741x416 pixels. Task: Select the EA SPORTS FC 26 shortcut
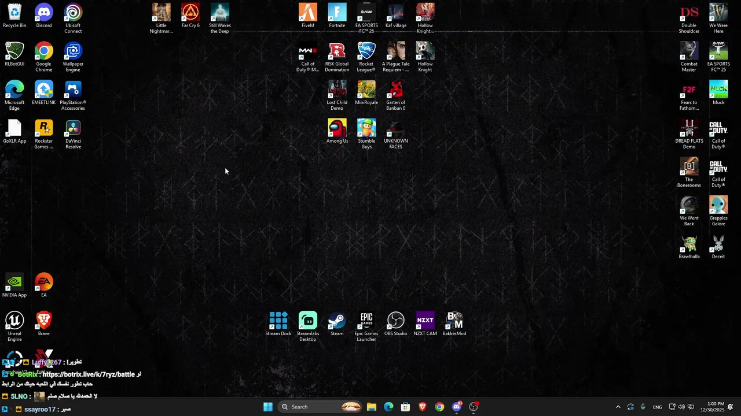coord(366,18)
